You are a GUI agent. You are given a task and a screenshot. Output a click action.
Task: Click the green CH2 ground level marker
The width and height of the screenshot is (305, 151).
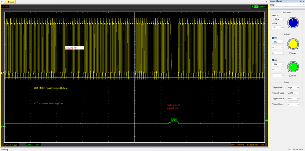tap(2, 127)
